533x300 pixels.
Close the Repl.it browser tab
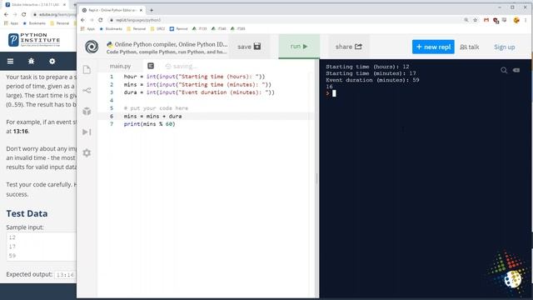coord(141,10)
